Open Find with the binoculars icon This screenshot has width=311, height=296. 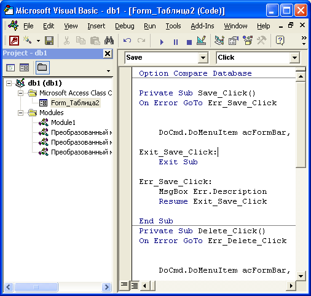coord(109,41)
